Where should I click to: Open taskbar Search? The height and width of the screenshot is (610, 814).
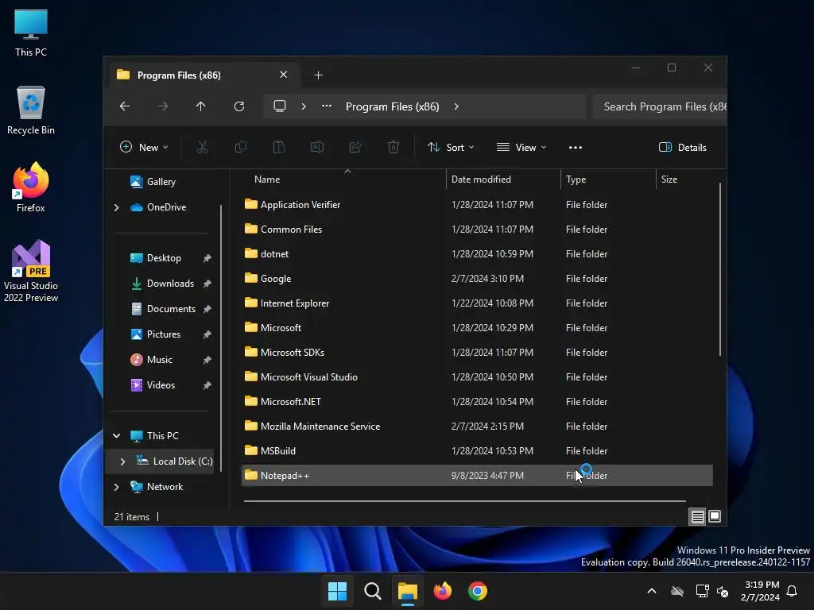point(372,591)
